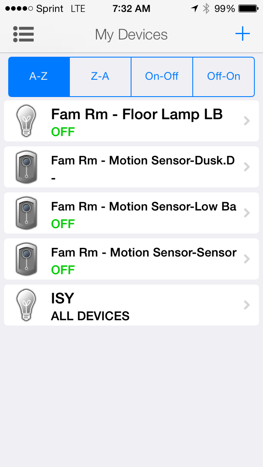Tap OFF status under Motion Sensor-Sensor

click(63, 270)
